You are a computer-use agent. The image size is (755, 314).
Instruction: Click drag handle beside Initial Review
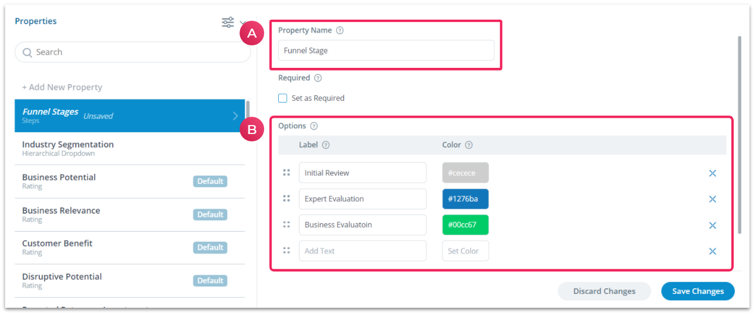pyautogui.click(x=287, y=173)
